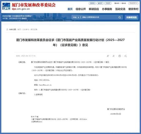Click the 征集主题 label
This screenshot has width=141, height=134.
coord(22,62)
